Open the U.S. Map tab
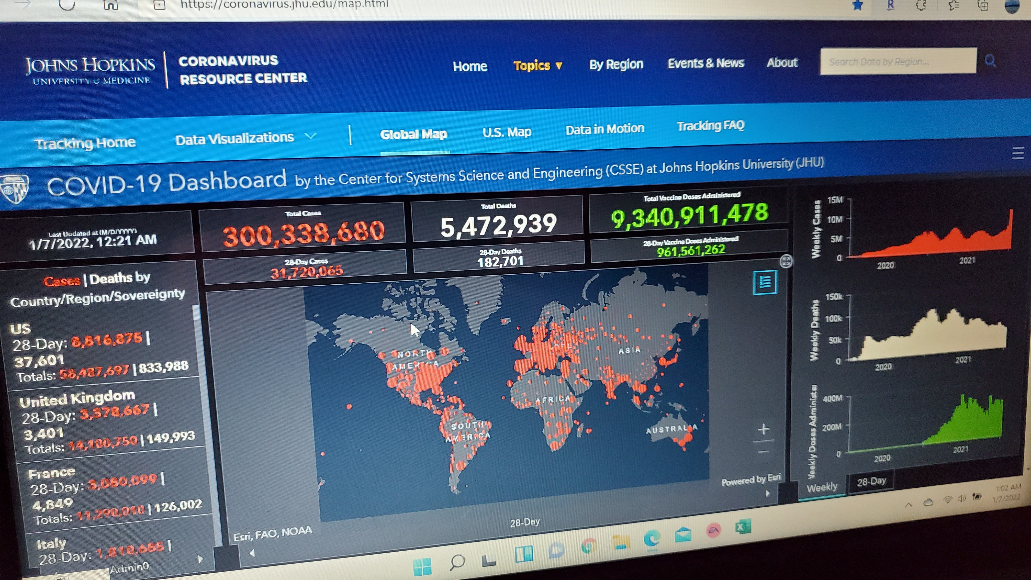Screen dimensions: 1031x580 (507, 132)
